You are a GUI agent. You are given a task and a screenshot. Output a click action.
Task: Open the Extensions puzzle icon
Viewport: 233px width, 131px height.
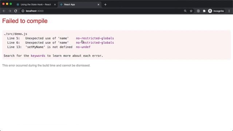(204, 11)
